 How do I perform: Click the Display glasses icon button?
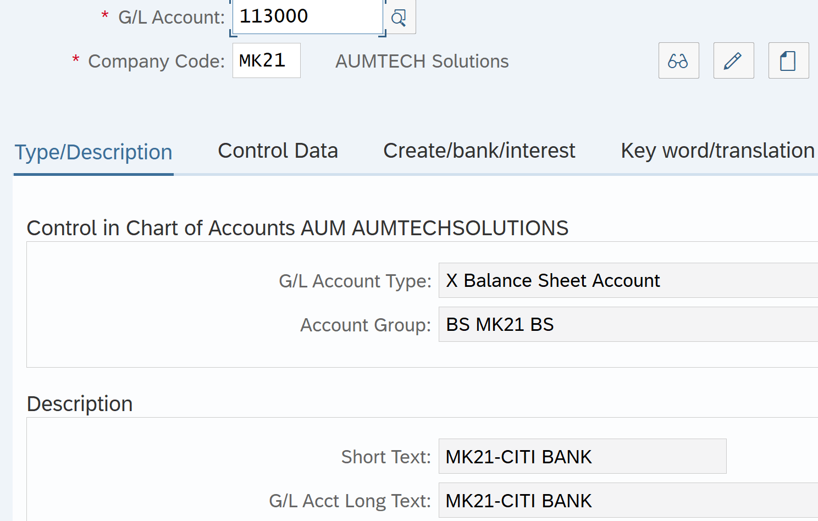[678, 60]
